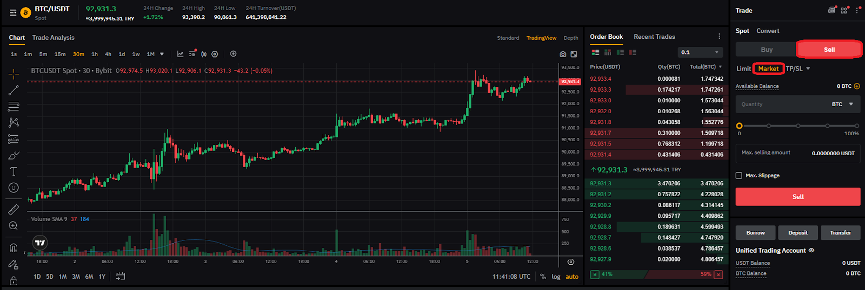Toggle balance visibility eye icon
Image resolution: width=865 pixels, height=290 pixels.
point(811,250)
